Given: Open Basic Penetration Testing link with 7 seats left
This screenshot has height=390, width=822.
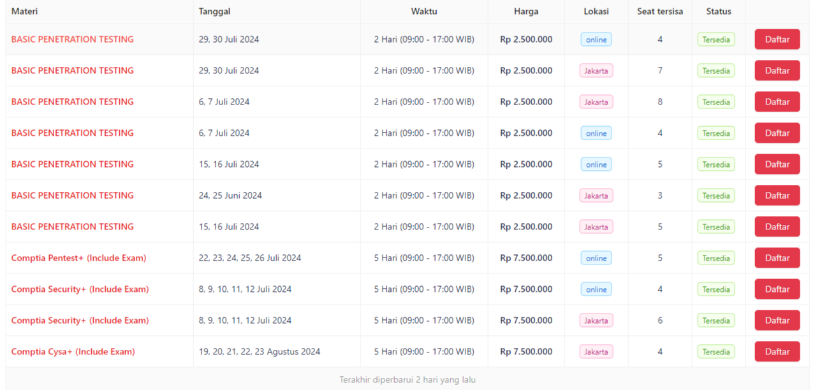Looking at the screenshot, I should pos(72,71).
